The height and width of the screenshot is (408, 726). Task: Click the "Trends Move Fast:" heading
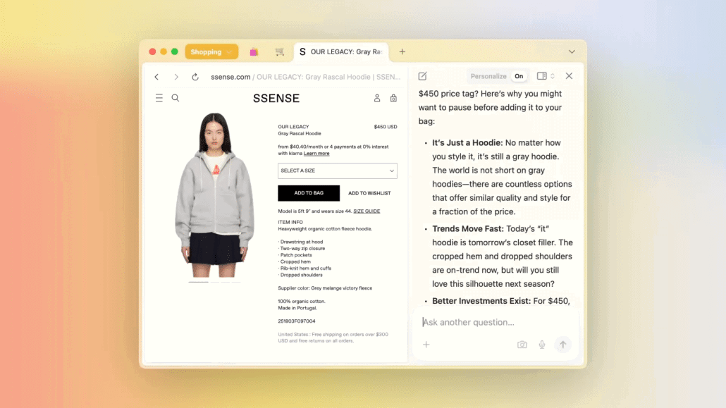[467, 229]
